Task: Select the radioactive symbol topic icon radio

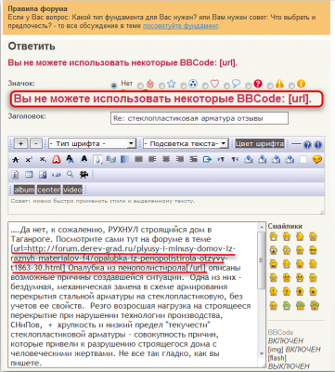Action: click(183, 85)
